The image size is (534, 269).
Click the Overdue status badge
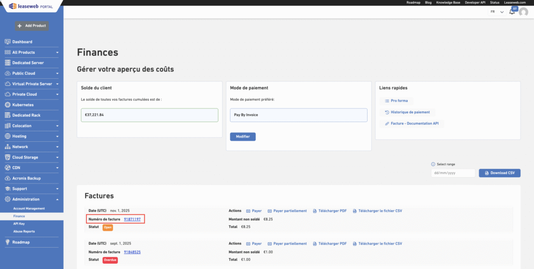pos(111,260)
